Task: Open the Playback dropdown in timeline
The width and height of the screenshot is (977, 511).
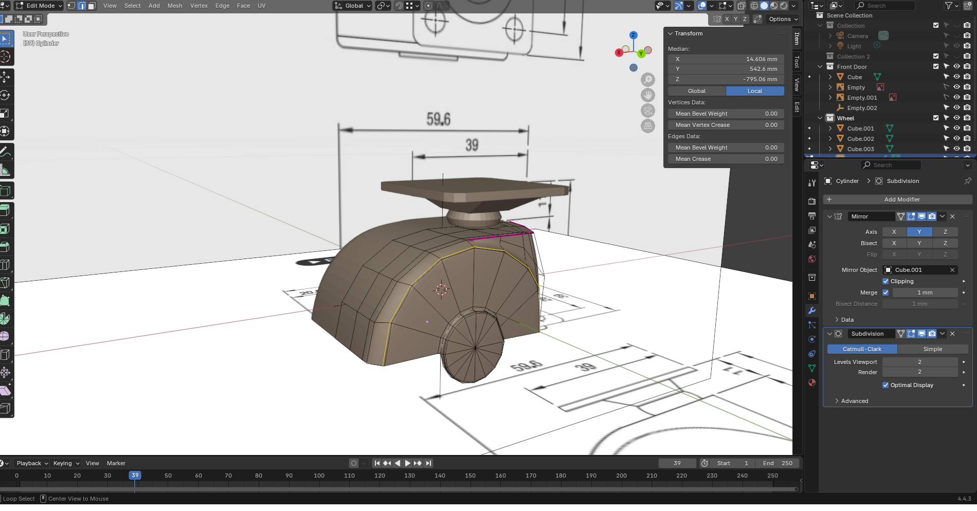Action: tap(32, 463)
